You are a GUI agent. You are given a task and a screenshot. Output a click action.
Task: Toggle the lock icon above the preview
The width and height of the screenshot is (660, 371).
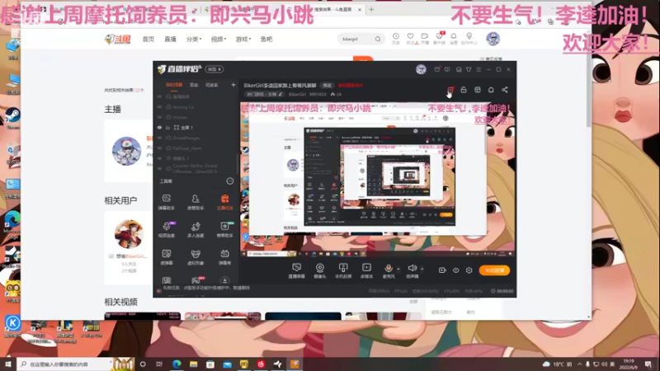pos(464,90)
